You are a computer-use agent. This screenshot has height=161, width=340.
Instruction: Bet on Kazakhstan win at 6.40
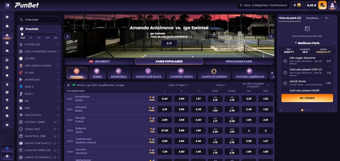click(x=165, y=99)
